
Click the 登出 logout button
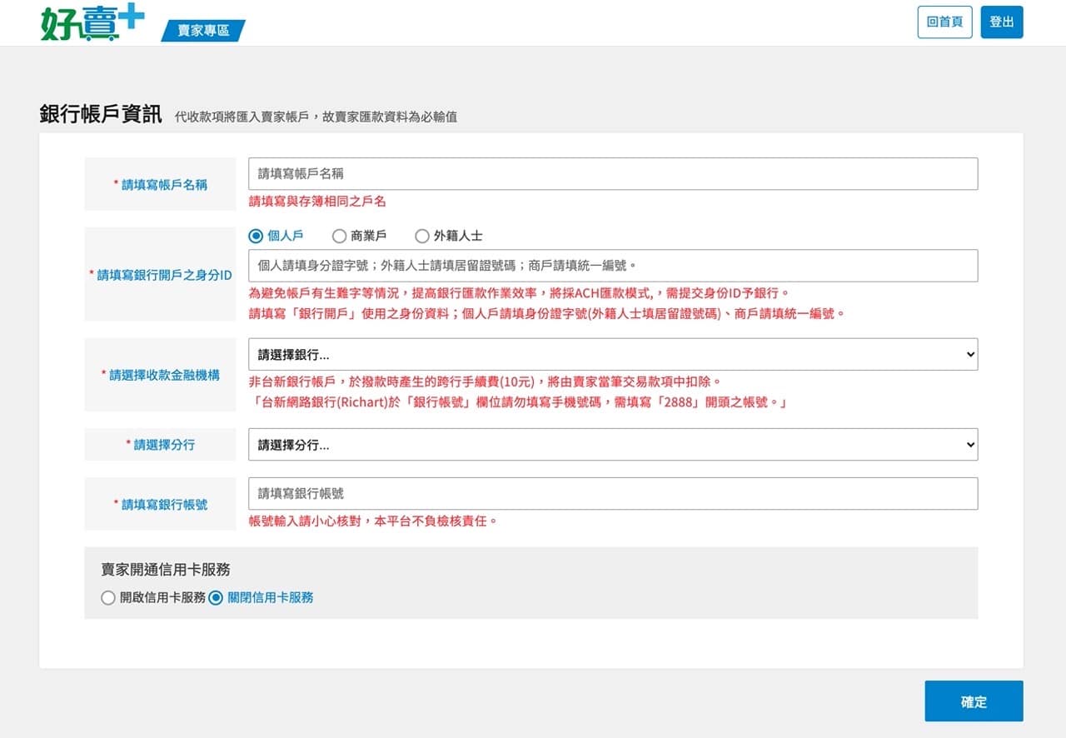pyautogui.click(x=1002, y=22)
